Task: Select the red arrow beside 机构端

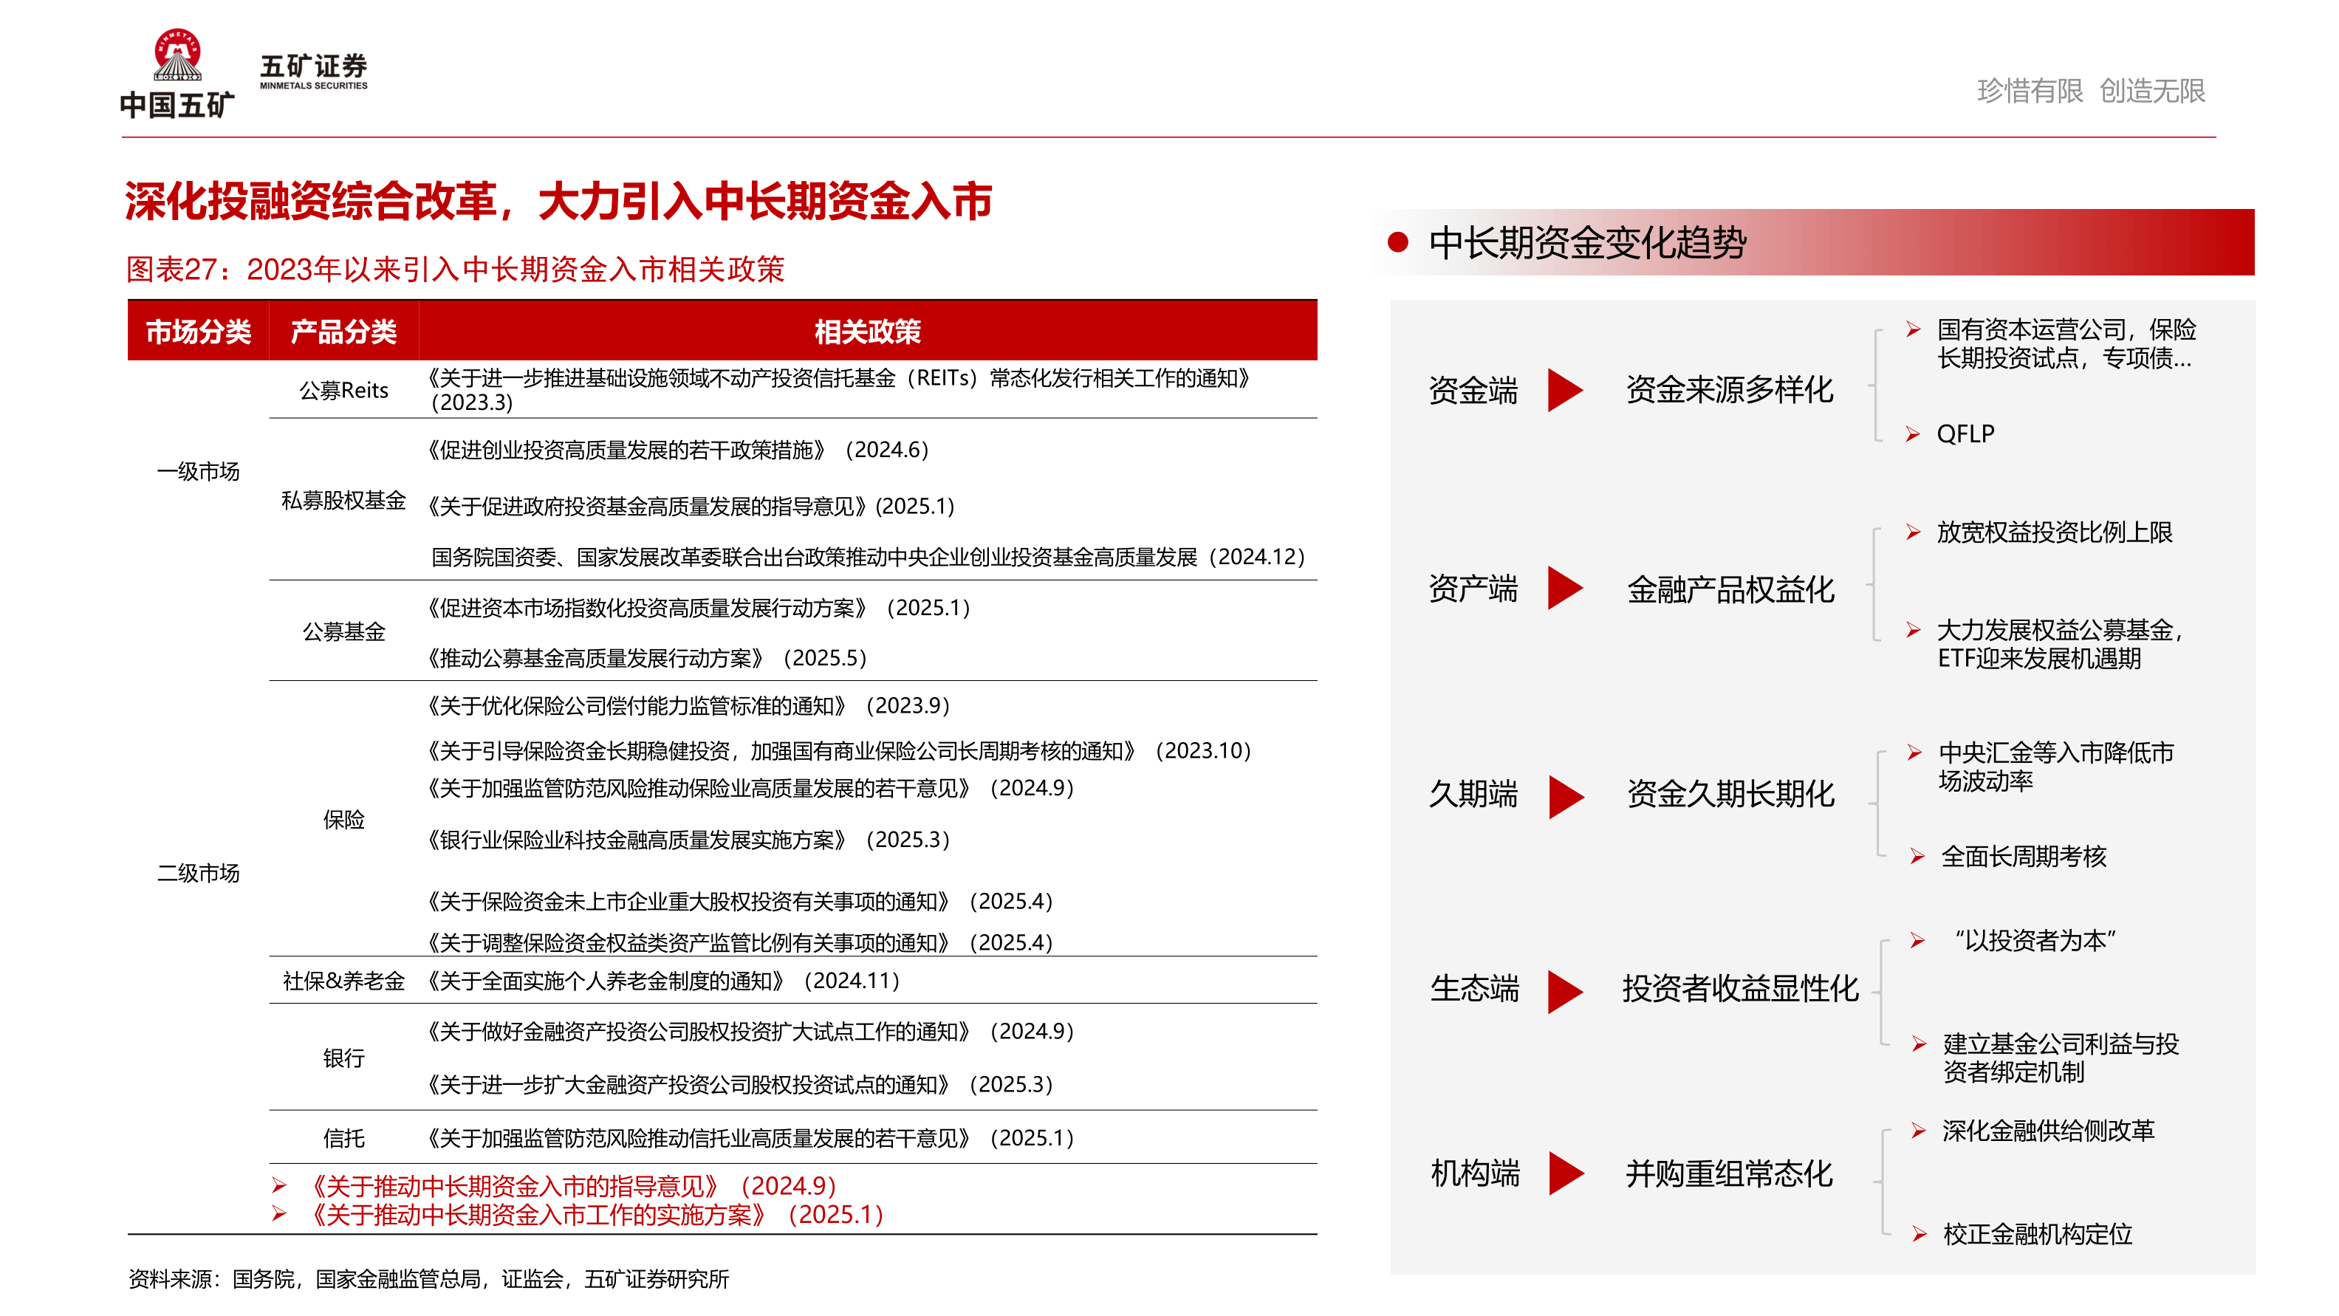Action: click(1566, 1173)
